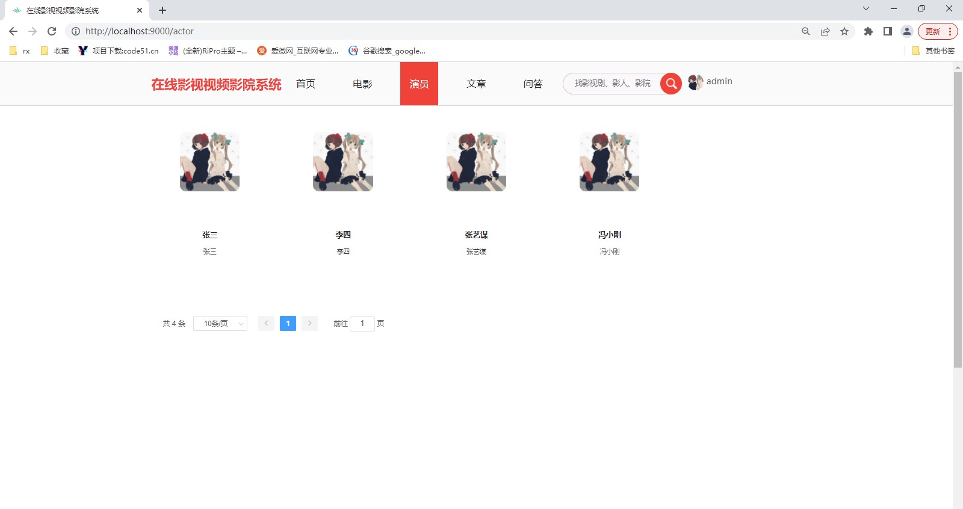Focus the 前往 page number input
This screenshot has width=963, height=509.
(362, 324)
